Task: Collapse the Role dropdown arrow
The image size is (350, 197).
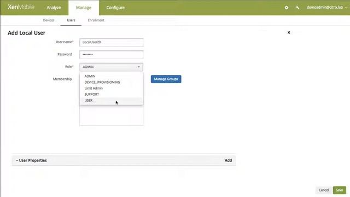Action: click(x=138, y=67)
